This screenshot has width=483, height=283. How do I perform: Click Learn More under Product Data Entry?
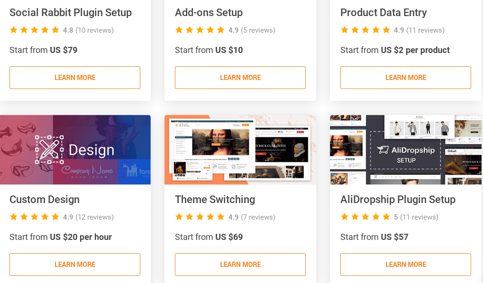[x=406, y=78]
